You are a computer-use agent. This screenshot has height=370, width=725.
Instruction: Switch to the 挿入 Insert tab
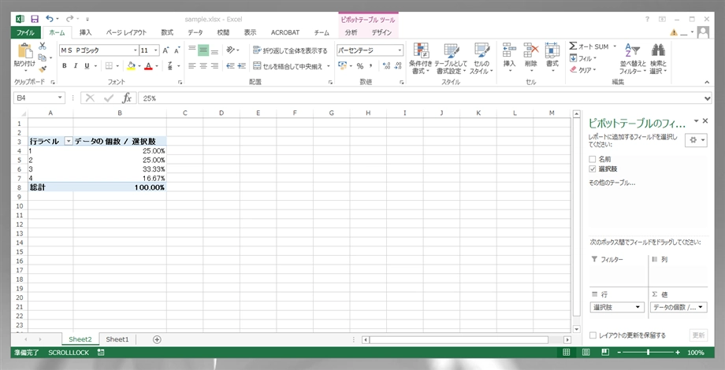point(86,33)
